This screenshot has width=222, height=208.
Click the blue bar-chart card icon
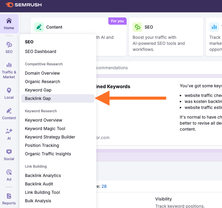[x=214, y=27]
